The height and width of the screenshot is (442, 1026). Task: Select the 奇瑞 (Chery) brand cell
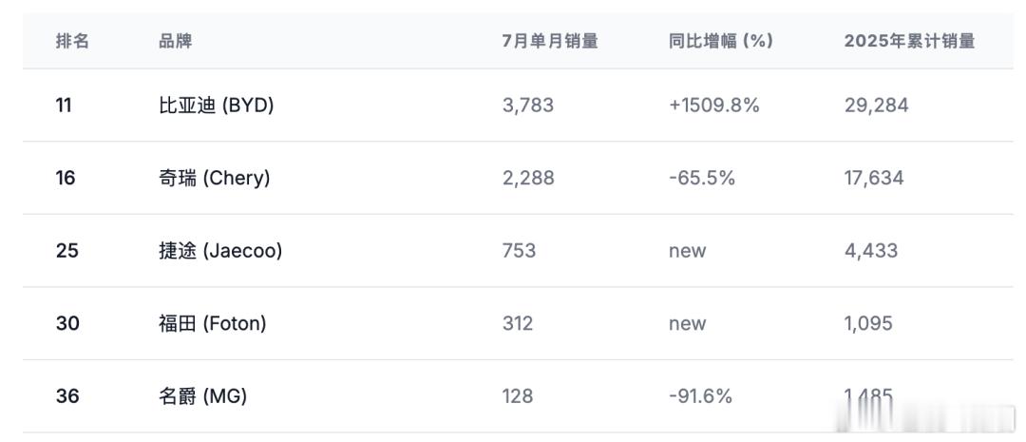[x=214, y=178]
